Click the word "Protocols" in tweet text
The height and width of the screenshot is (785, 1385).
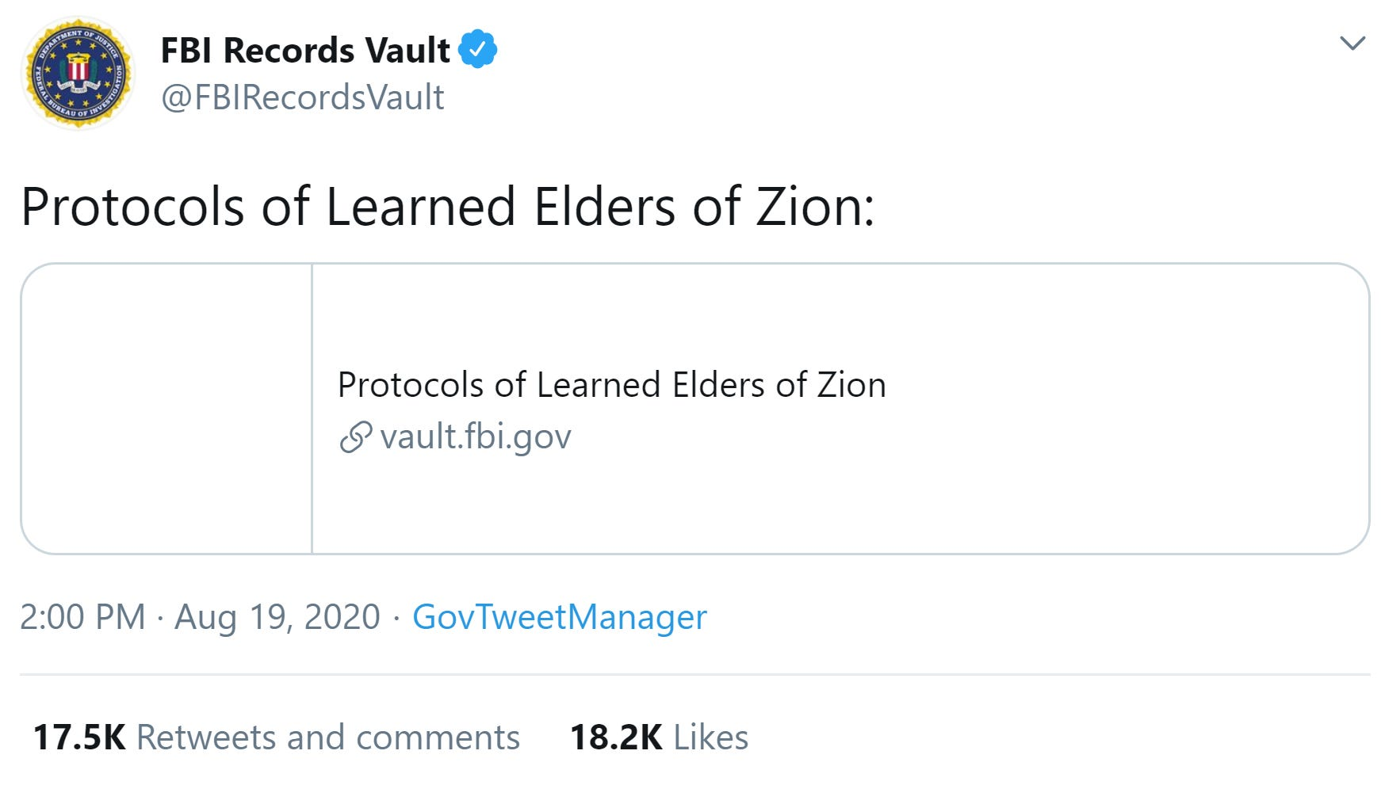pos(132,207)
